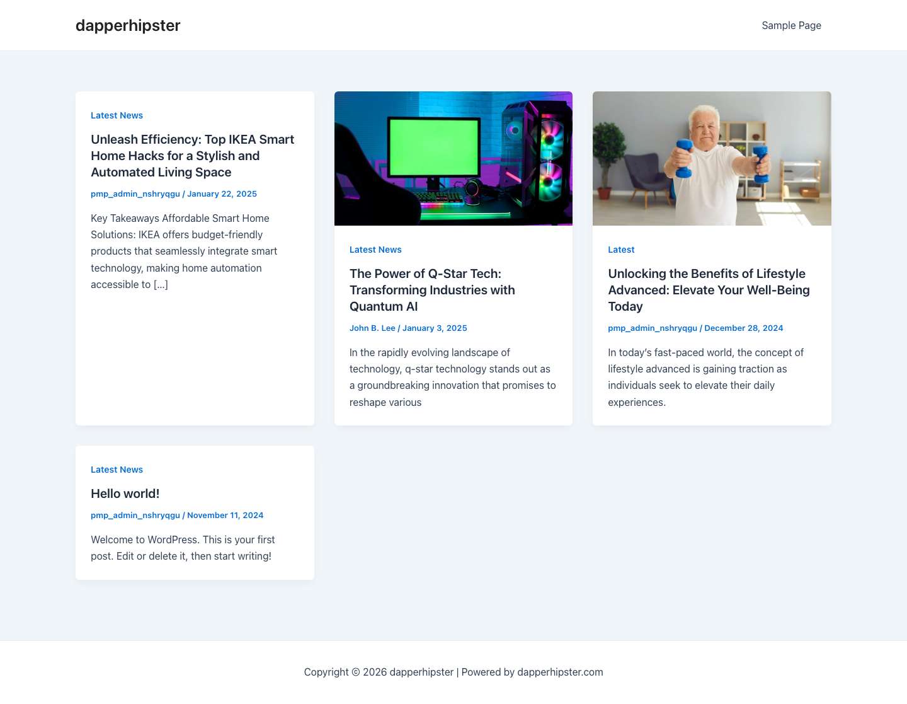Select the January 3, 2025 date
Screen dimensions: 907x704
coord(435,328)
